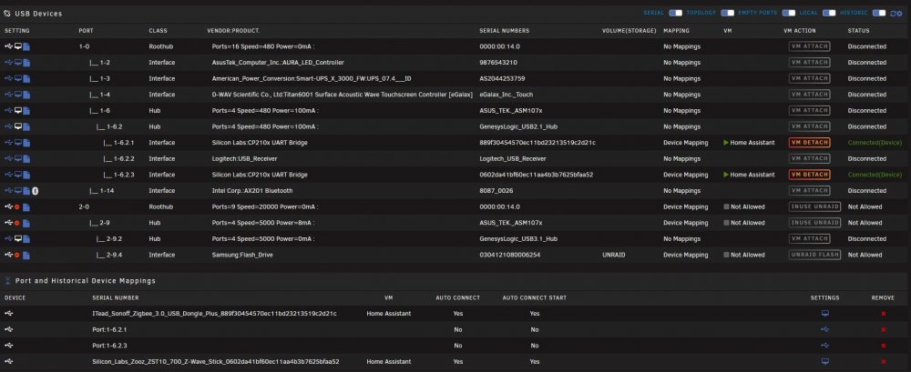The height and width of the screenshot is (372, 911).
Task: Select the Silicon_Labs_Zooz_ZST10_700 serial entry
Action: click(216, 362)
